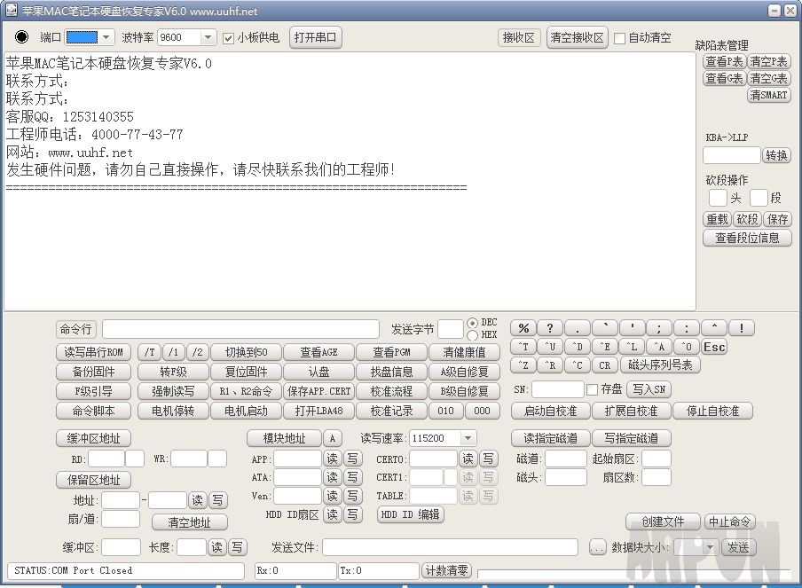This screenshot has width=802, height=588.
Task: Focus the command line input field
Action: coord(240,329)
